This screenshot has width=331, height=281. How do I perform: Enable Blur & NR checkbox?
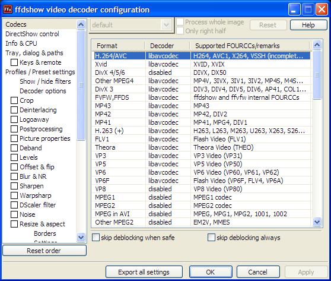pos(14,176)
